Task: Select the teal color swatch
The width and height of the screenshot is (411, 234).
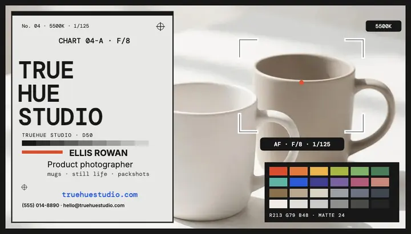Action: coord(278,182)
